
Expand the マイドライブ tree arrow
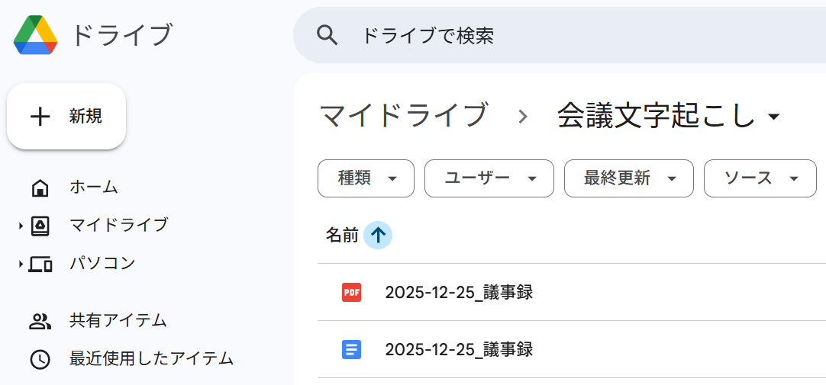pyautogui.click(x=21, y=226)
